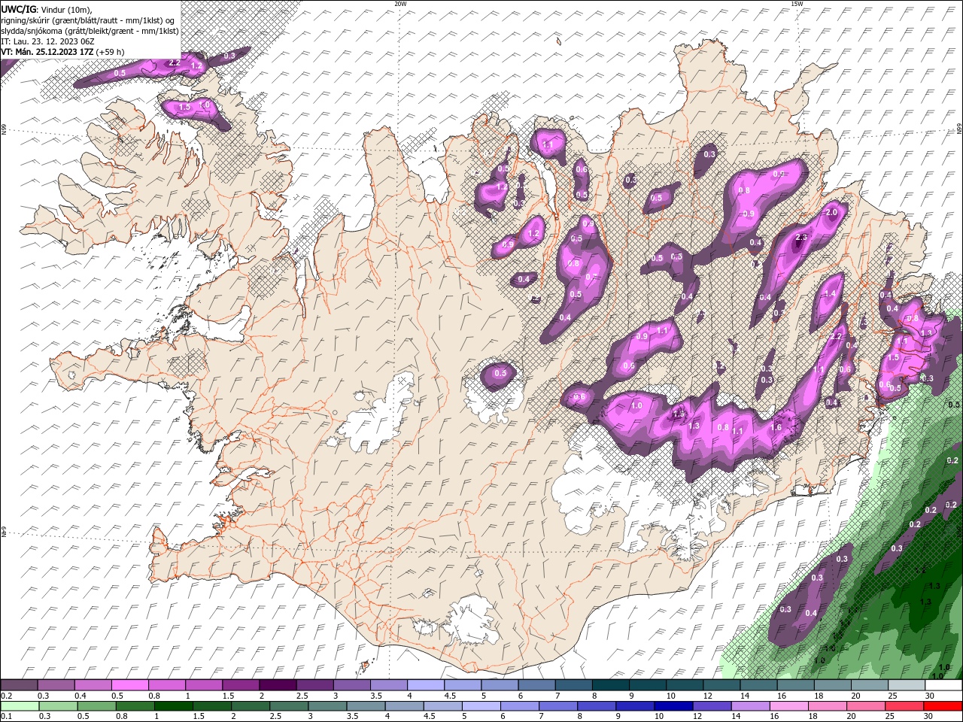
Task: Click the light lavender swatch between 4 and 4.5, upper scale
Action: pyautogui.click(x=426, y=685)
